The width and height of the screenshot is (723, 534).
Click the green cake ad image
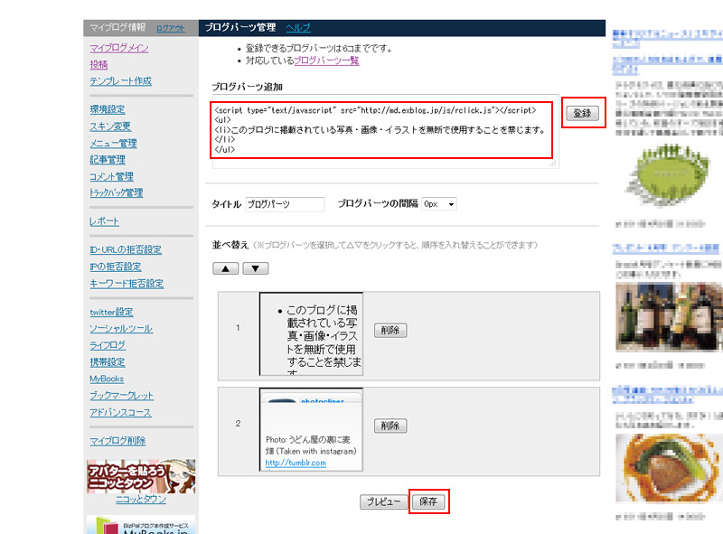pos(668,175)
